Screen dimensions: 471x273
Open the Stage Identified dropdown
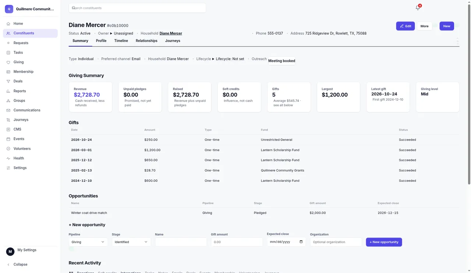pos(131,242)
